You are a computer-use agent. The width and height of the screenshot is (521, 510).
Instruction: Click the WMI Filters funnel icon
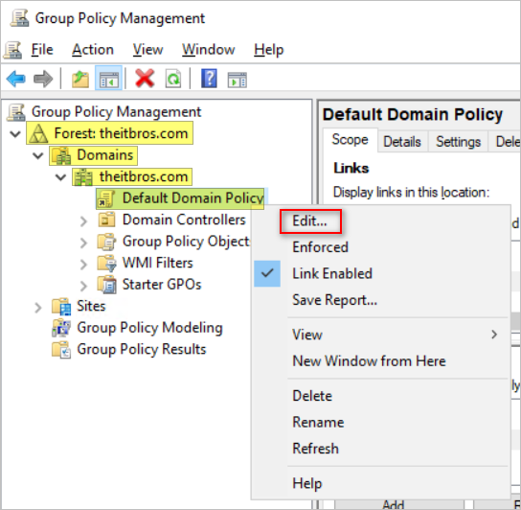(106, 264)
